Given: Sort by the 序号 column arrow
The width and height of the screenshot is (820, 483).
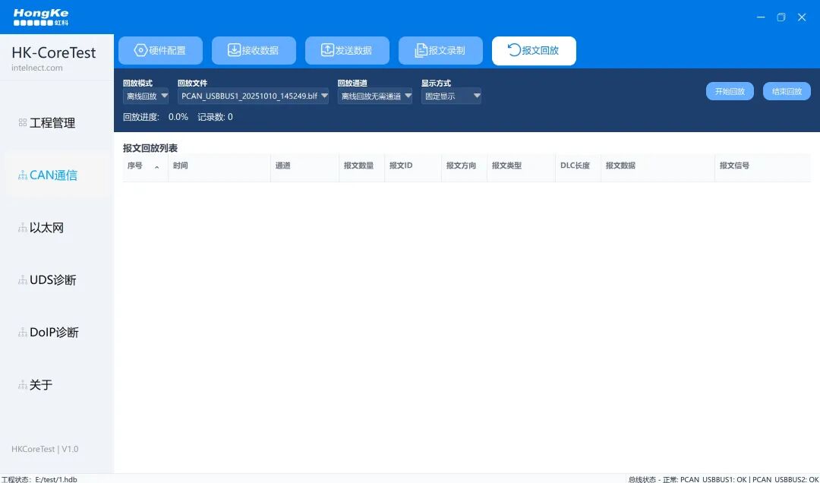Looking at the screenshot, I should (157, 167).
